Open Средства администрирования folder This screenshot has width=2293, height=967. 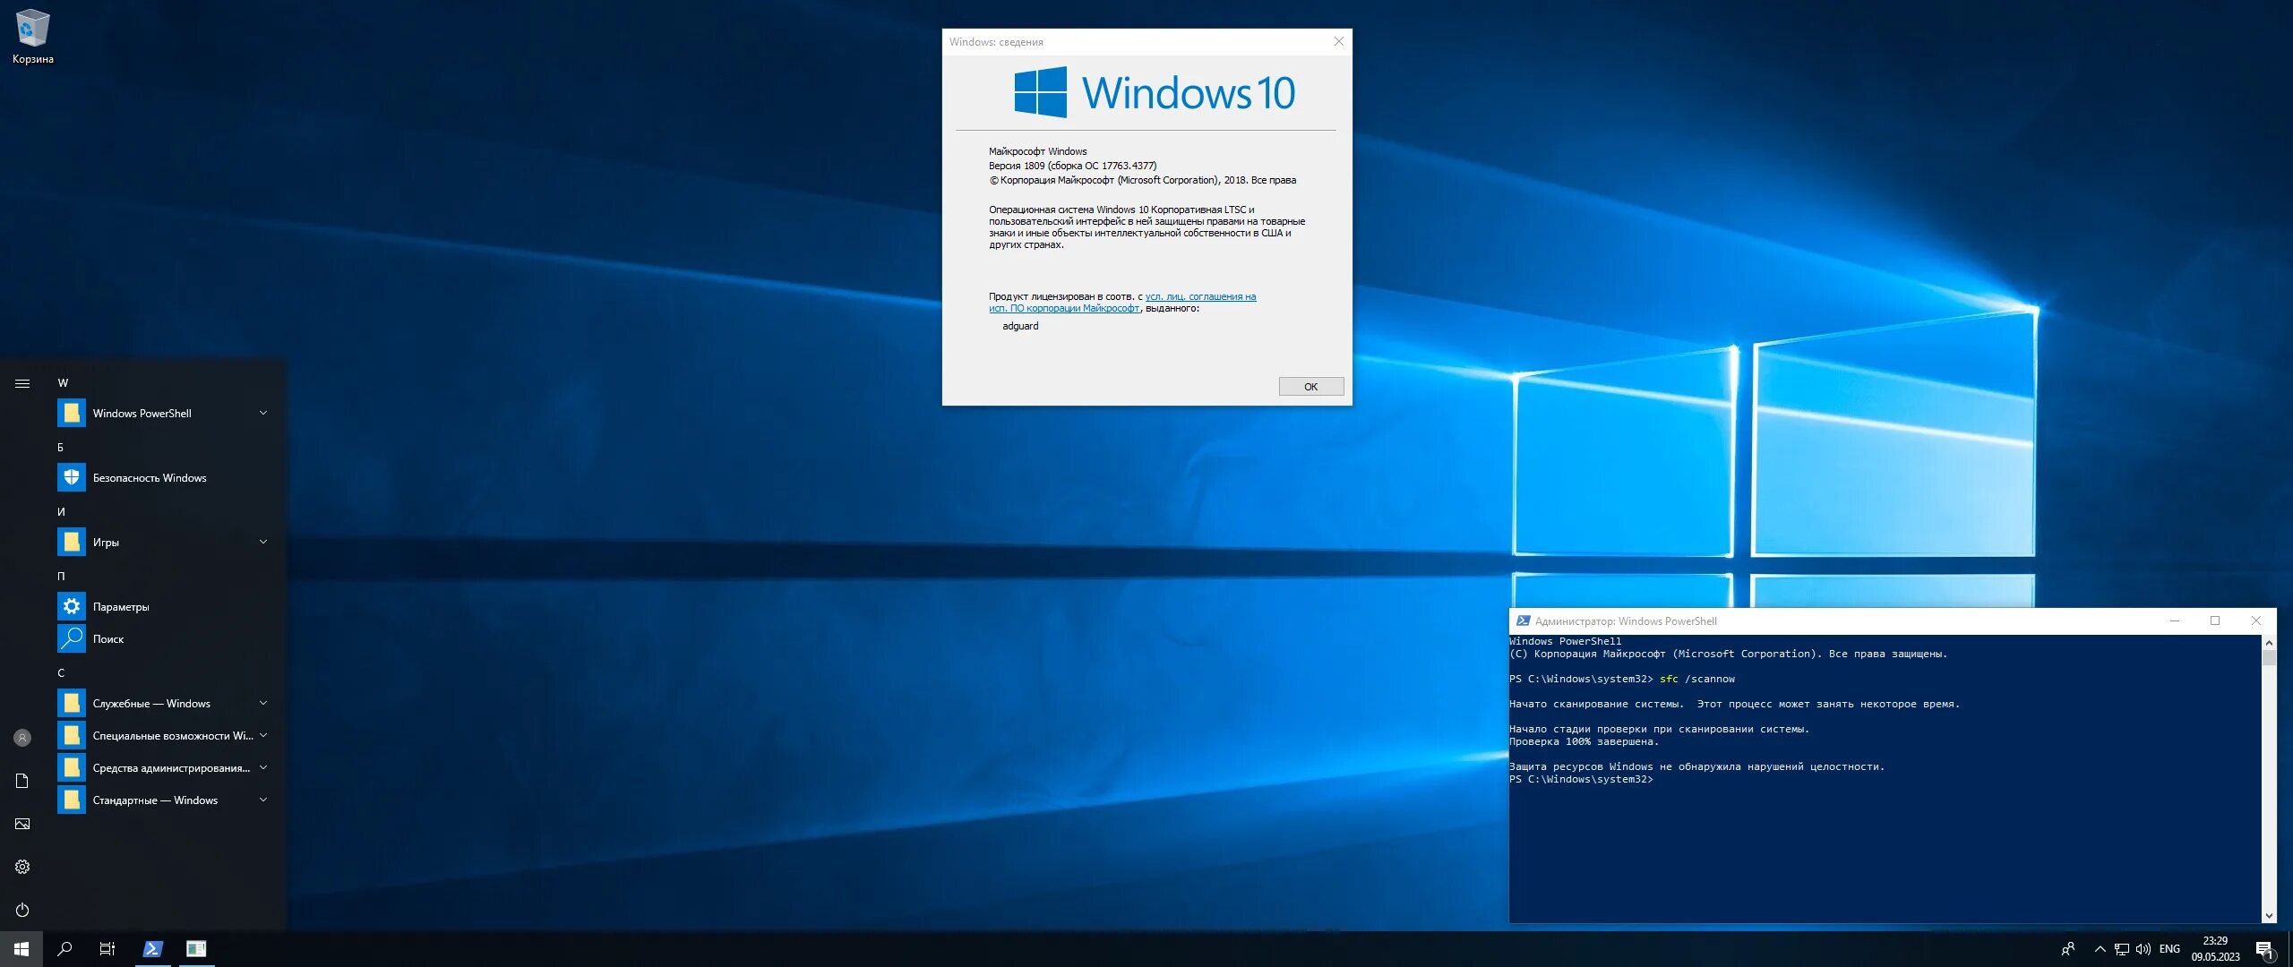click(x=165, y=767)
